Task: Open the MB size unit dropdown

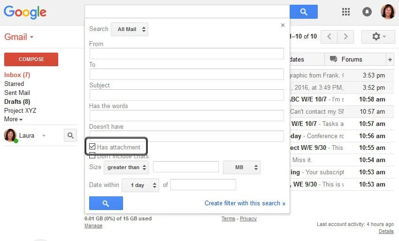Action: [242, 167]
